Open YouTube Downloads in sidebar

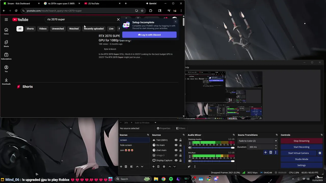pyautogui.click(x=6, y=81)
